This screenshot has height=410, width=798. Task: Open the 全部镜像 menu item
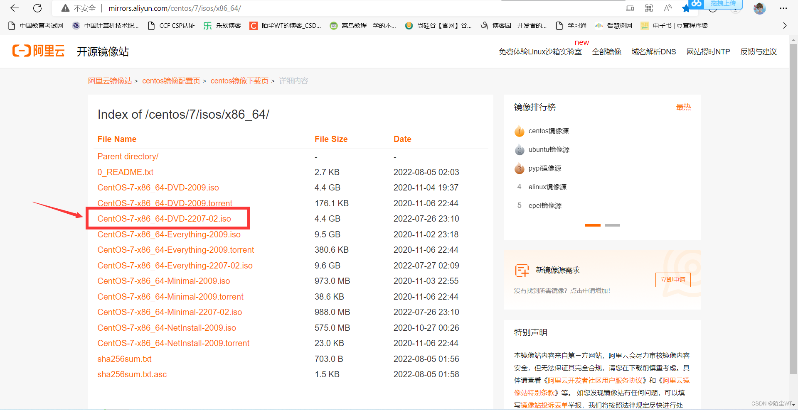point(607,52)
